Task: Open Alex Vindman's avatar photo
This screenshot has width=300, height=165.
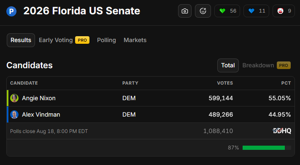Action: coord(14,114)
